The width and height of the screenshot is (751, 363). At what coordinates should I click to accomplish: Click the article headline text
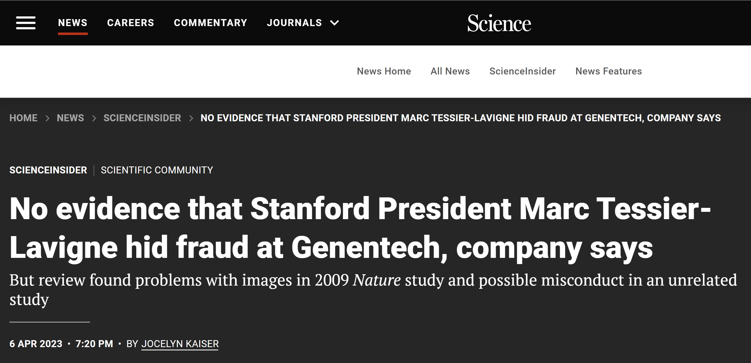[x=360, y=228]
